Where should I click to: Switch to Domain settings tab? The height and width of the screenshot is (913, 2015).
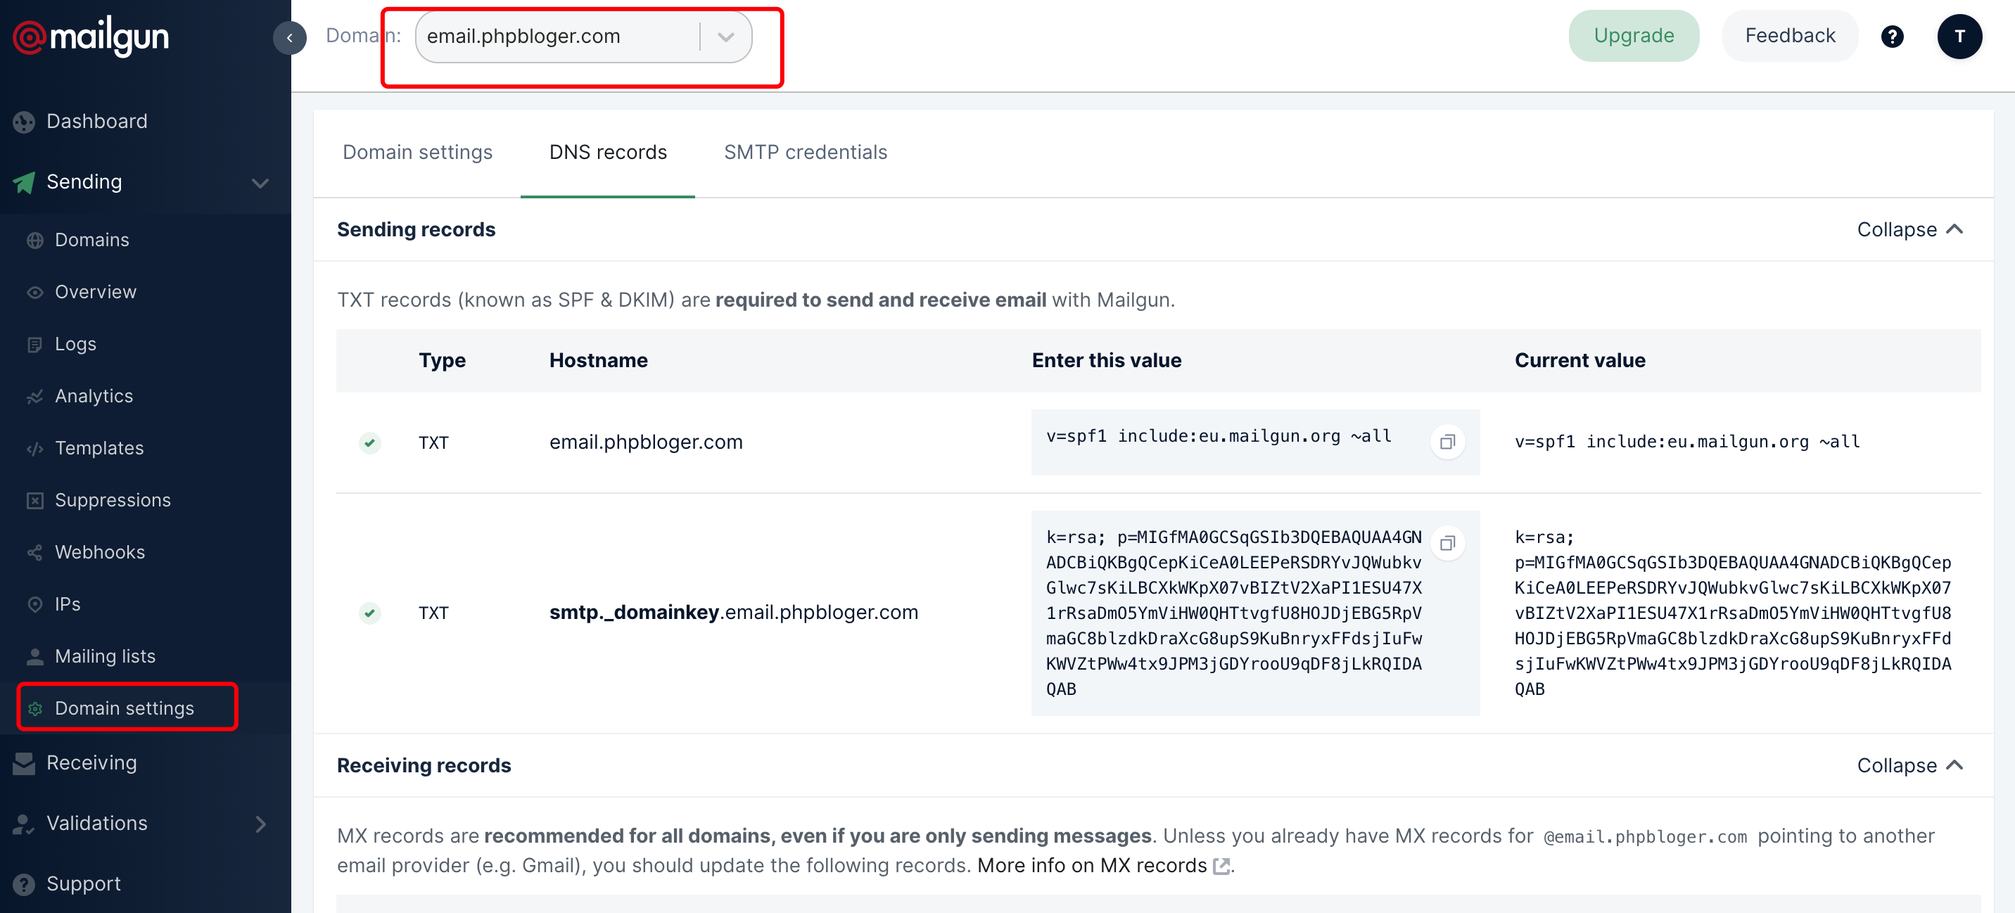(417, 152)
